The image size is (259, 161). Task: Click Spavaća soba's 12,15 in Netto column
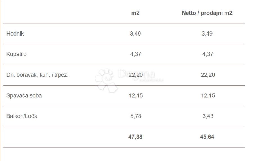pos(208,95)
